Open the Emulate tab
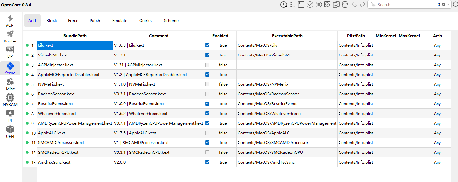The height and width of the screenshot is (182, 458). click(120, 21)
